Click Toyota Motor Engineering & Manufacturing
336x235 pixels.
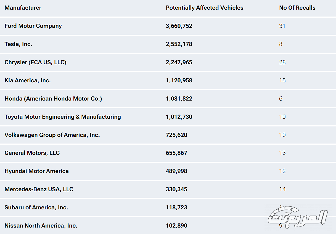coord(63,117)
